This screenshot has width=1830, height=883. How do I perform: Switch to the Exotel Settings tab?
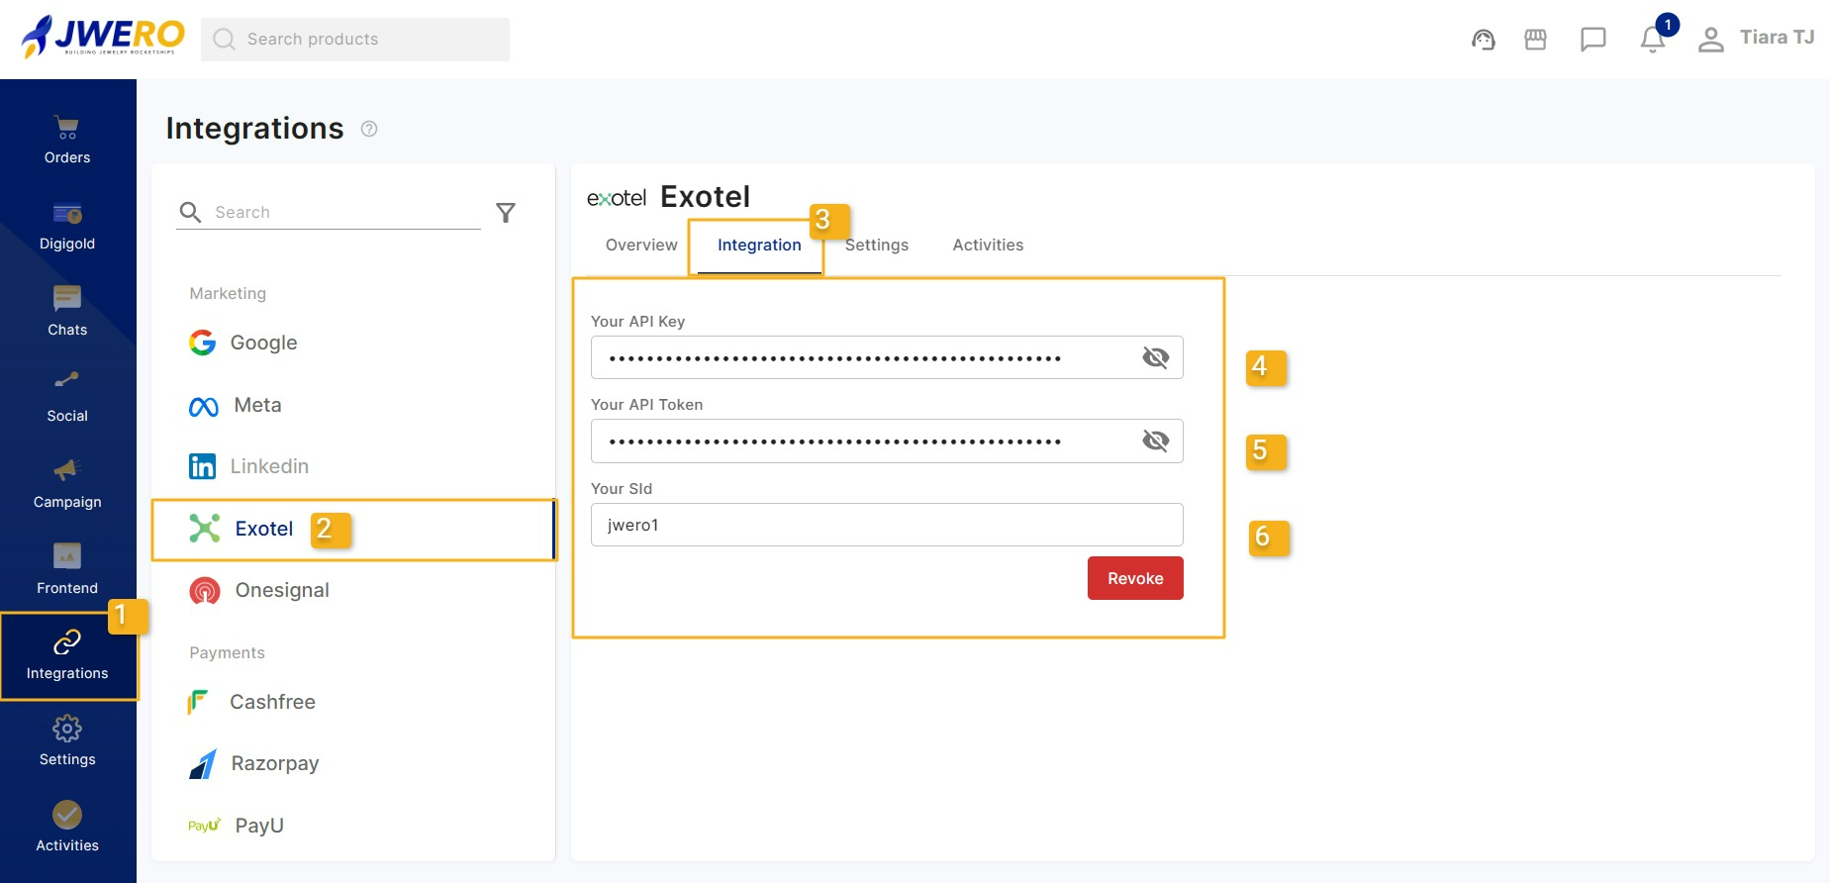point(877,245)
